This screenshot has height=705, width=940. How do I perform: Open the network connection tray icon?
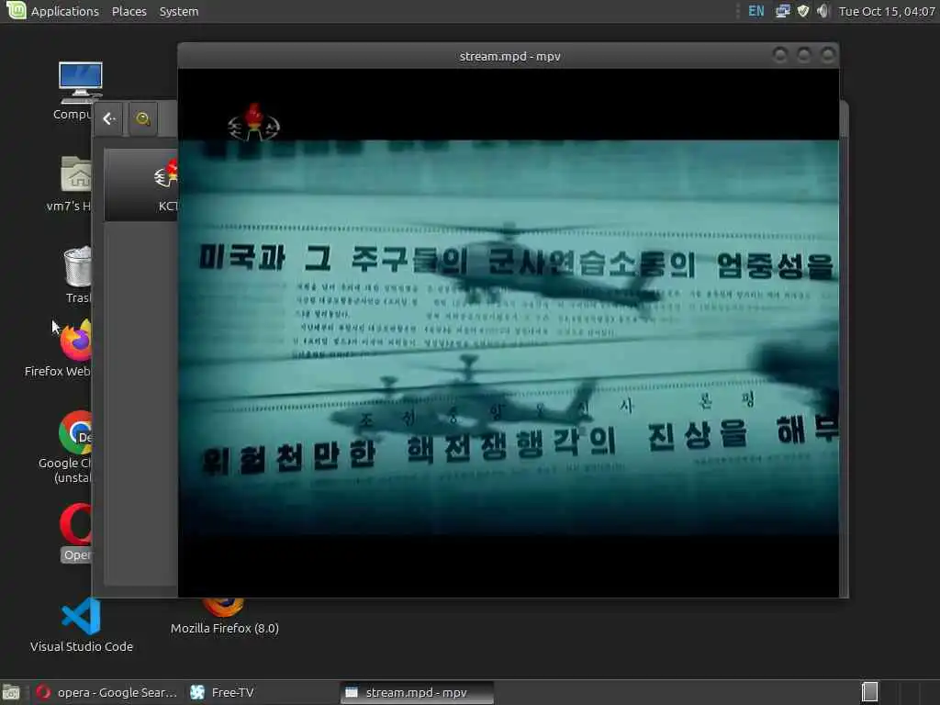click(x=782, y=11)
